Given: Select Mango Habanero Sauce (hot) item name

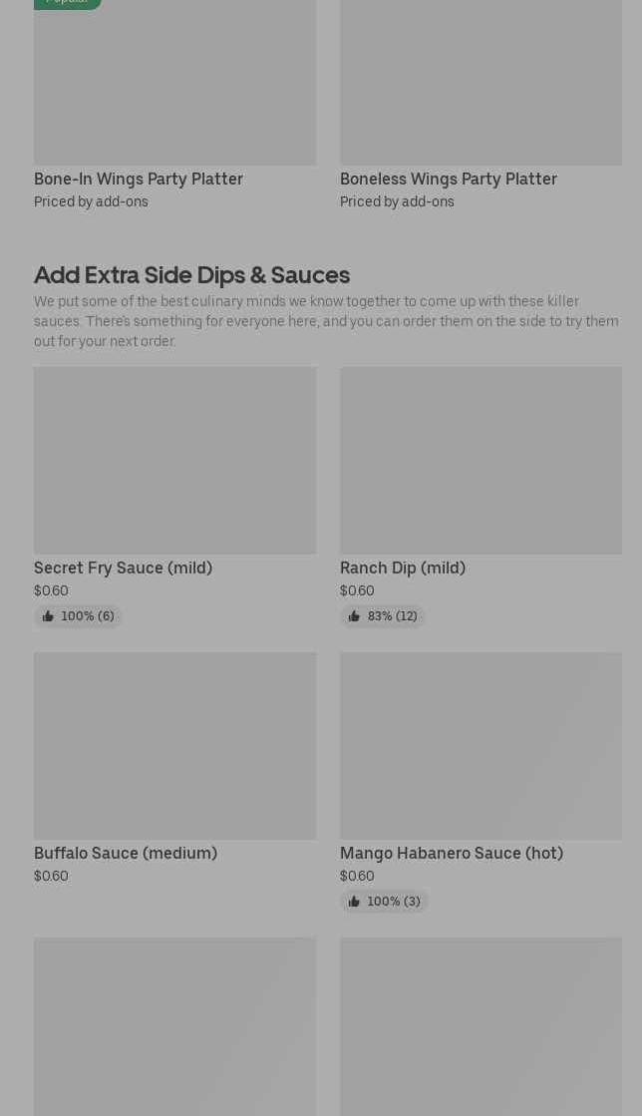Looking at the screenshot, I should point(452,853).
